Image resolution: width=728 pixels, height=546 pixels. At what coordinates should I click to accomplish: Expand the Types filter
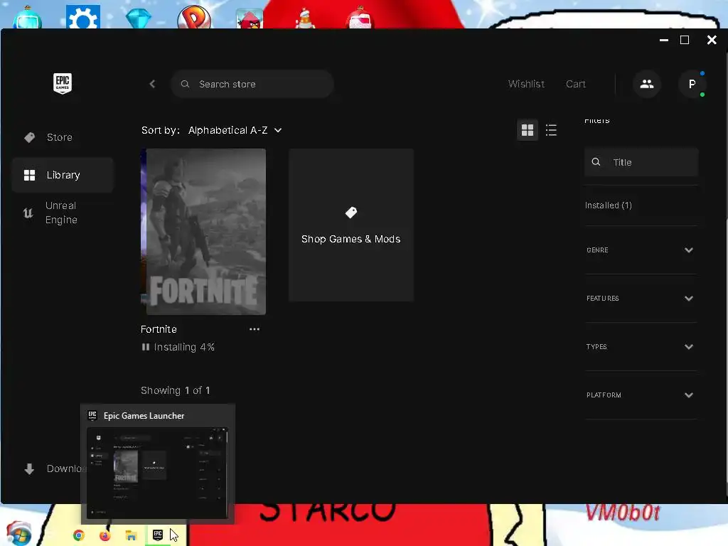(x=641, y=347)
